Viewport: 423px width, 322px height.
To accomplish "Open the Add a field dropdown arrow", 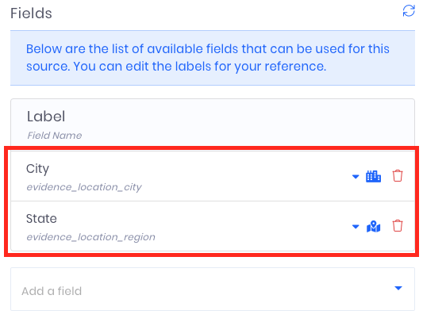I will click(398, 288).
